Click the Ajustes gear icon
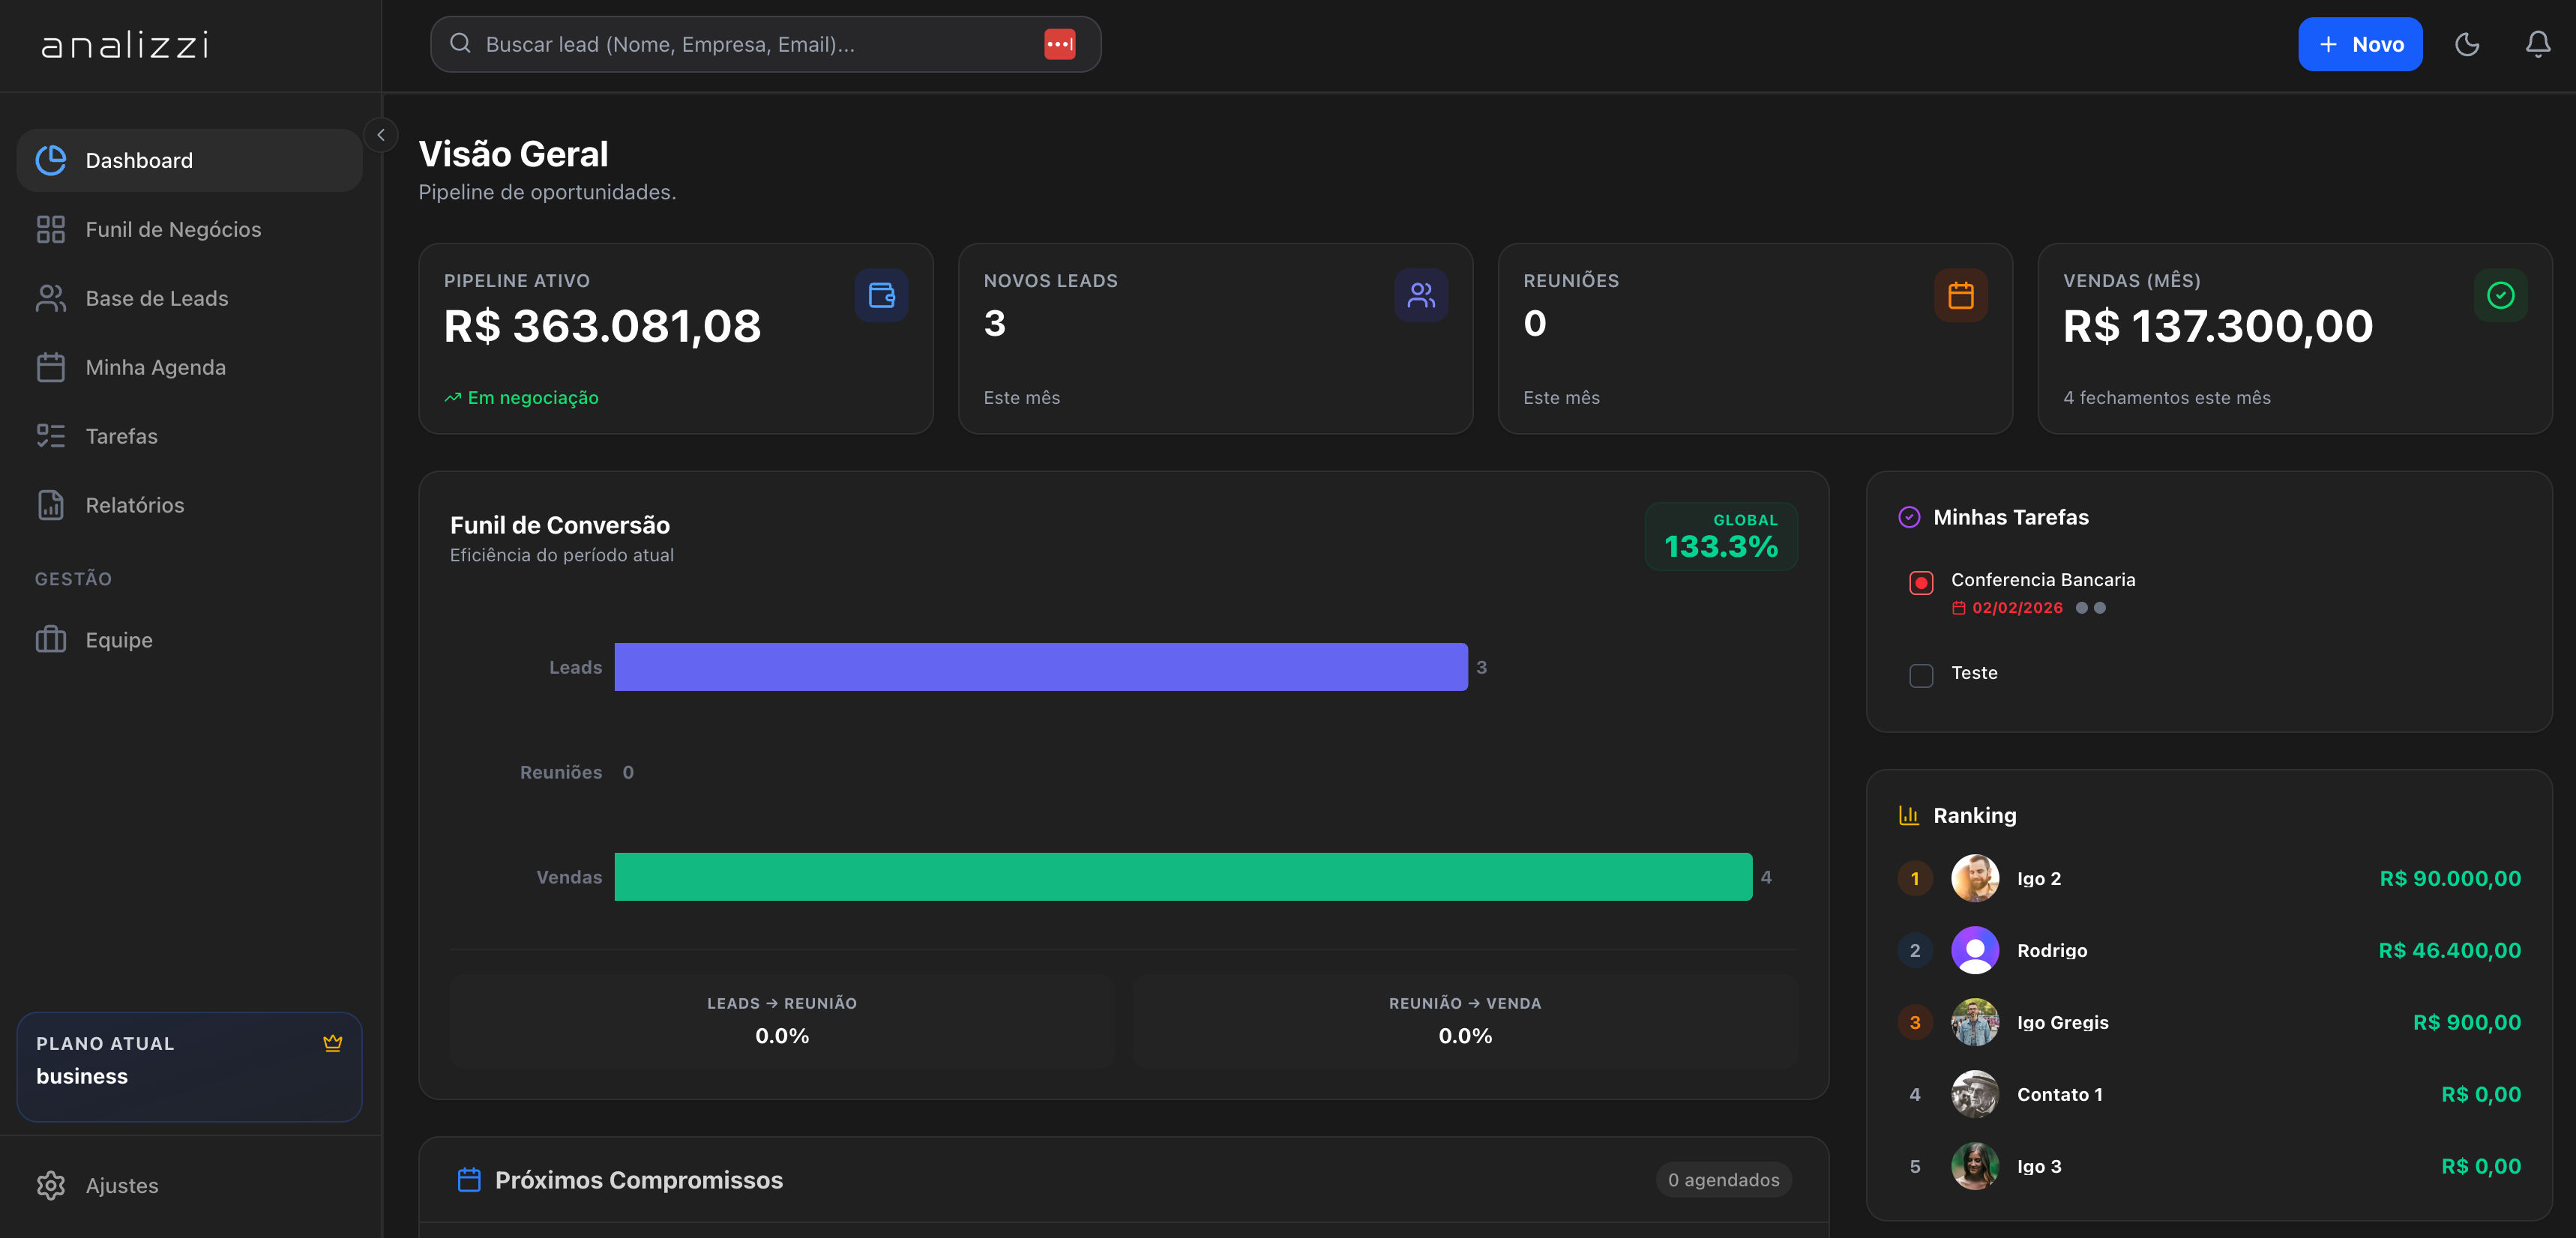The image size is (2576, 1238). pyautogui.click(x=51, y=1185)
